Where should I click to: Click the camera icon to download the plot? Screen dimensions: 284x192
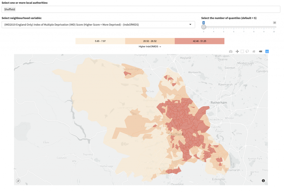tap(230, 51)
